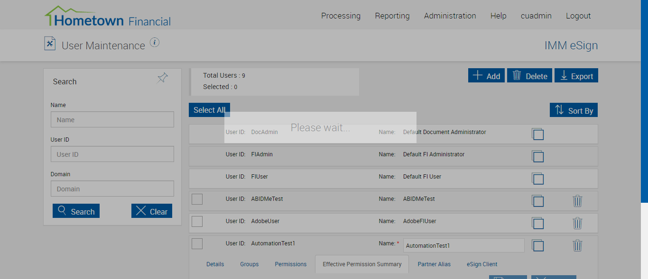Click the Add user button
Viewport: 648px width, 279px height.
486,76
